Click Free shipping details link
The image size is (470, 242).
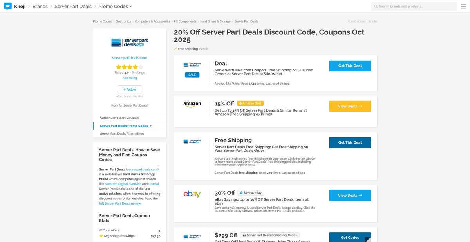[204, 49]
